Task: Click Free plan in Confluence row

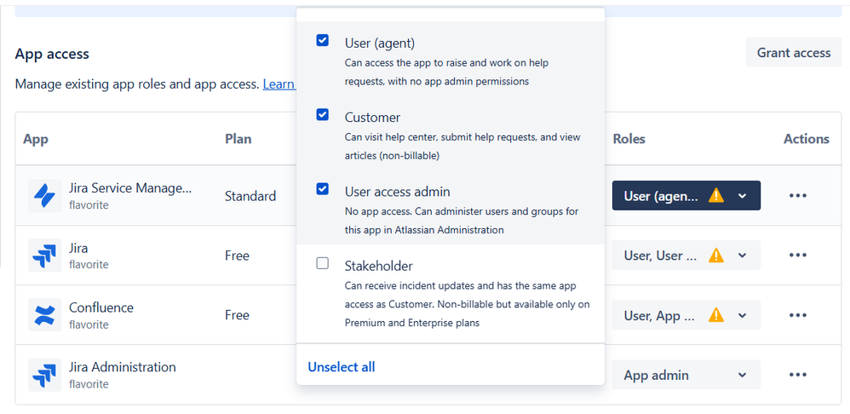Action: pos(237,315)
